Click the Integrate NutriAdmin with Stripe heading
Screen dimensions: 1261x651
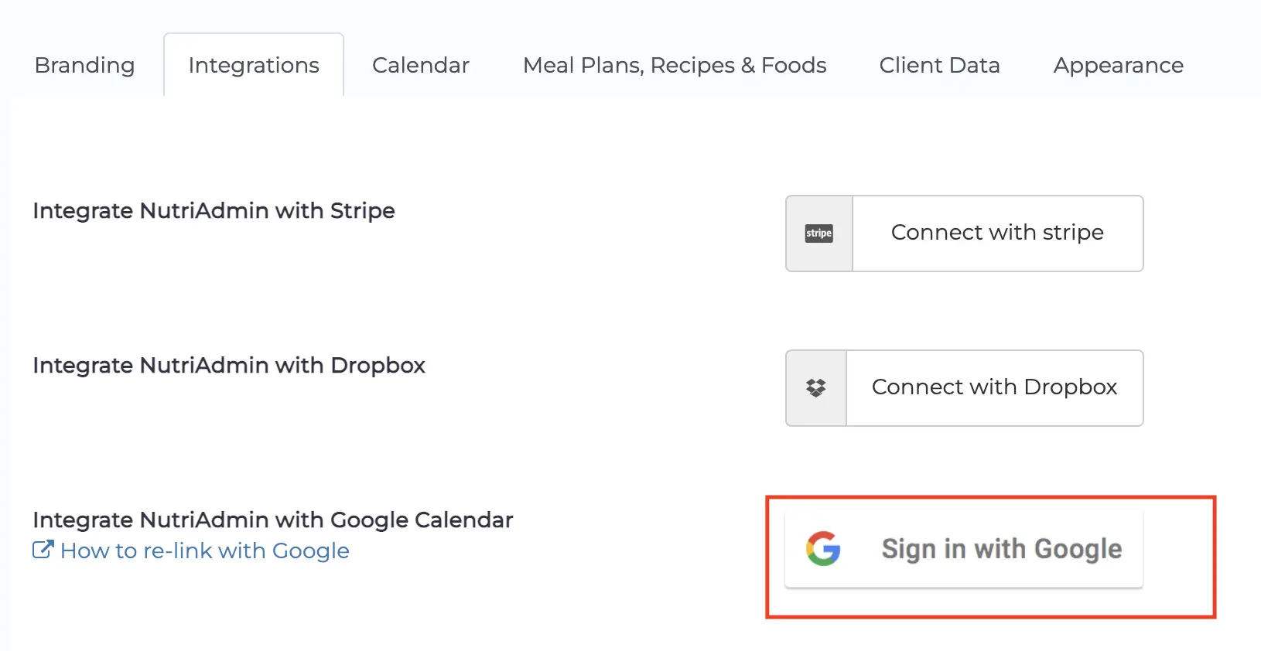214,210
